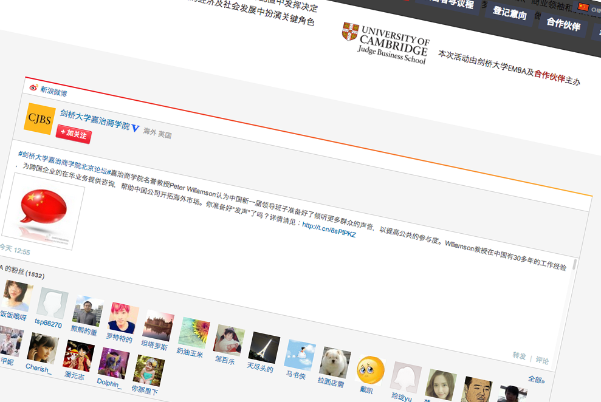Open the 戴凯 sad emoji avatar
Viewport: 601px width, 402px height.
tap(371, 370)
